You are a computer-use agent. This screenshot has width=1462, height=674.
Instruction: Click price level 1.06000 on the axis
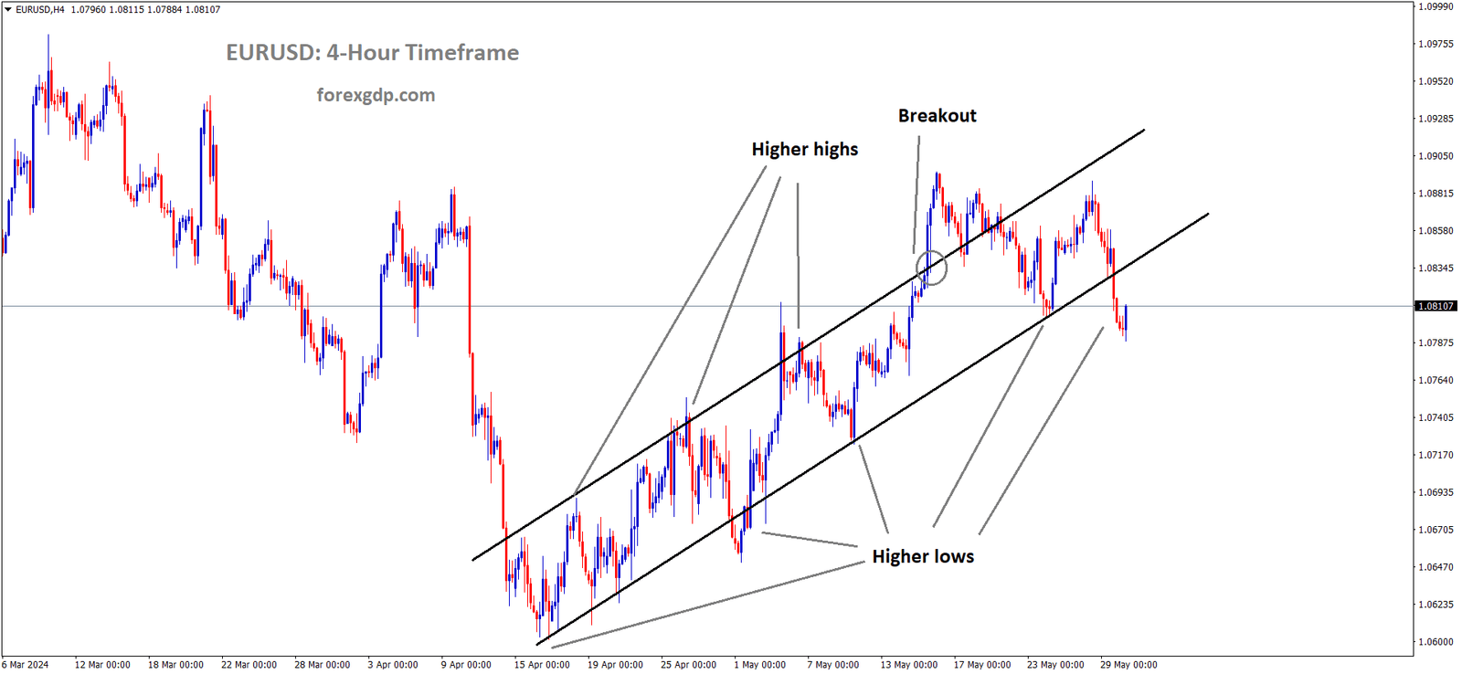coord(1436,642)
